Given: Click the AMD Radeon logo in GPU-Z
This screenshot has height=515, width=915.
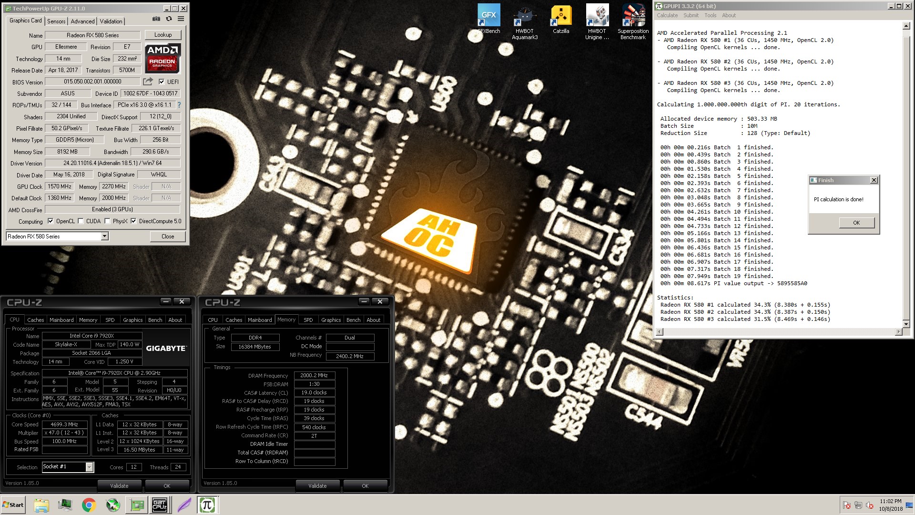Looking at the screenshot, I should pos(163,59).
